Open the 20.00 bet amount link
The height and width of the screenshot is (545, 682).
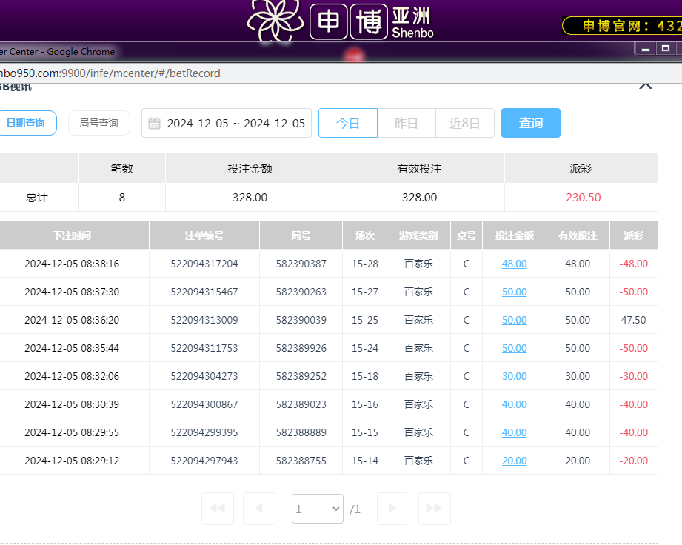pos(514,461)
